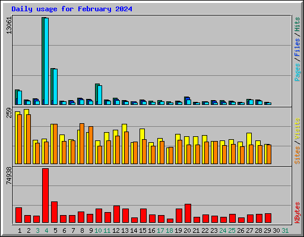Image resolution: width=304 pixels, height=237 pixels.
Task: Click the orange sites bar for day 9
Action: tap(91, 145)
